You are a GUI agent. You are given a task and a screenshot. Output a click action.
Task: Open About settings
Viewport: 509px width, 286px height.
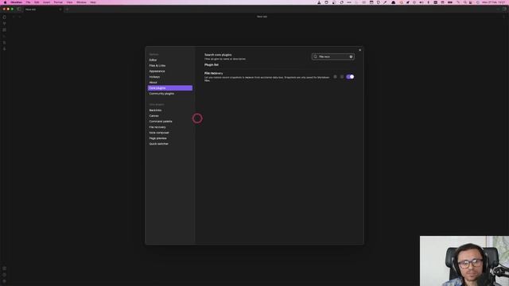click(153, 83)
